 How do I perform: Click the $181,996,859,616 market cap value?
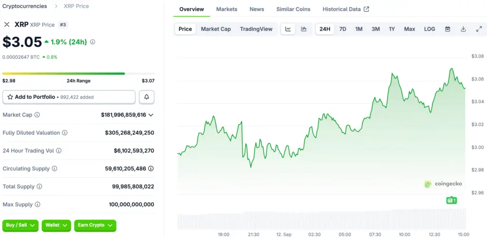coord(123,115)
